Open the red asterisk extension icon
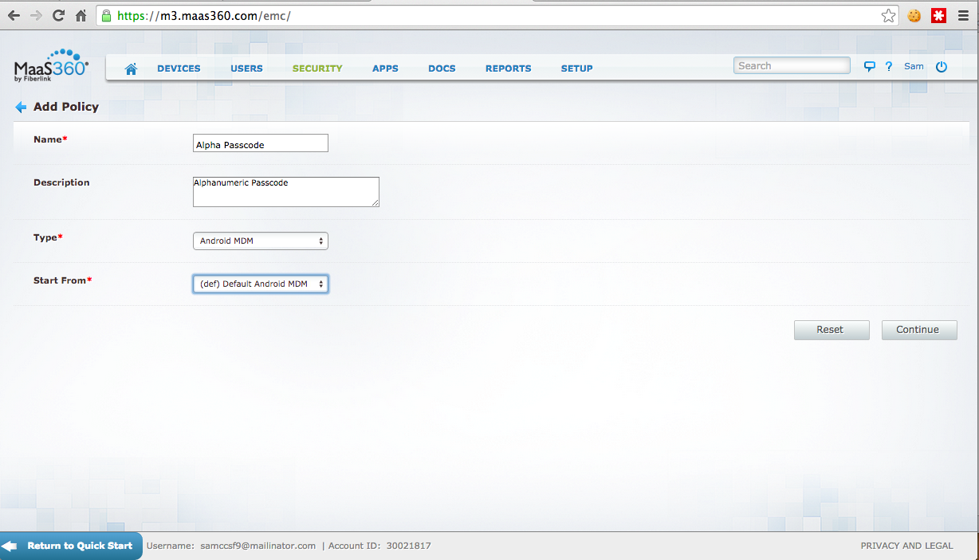 click(x=938, y=15)
